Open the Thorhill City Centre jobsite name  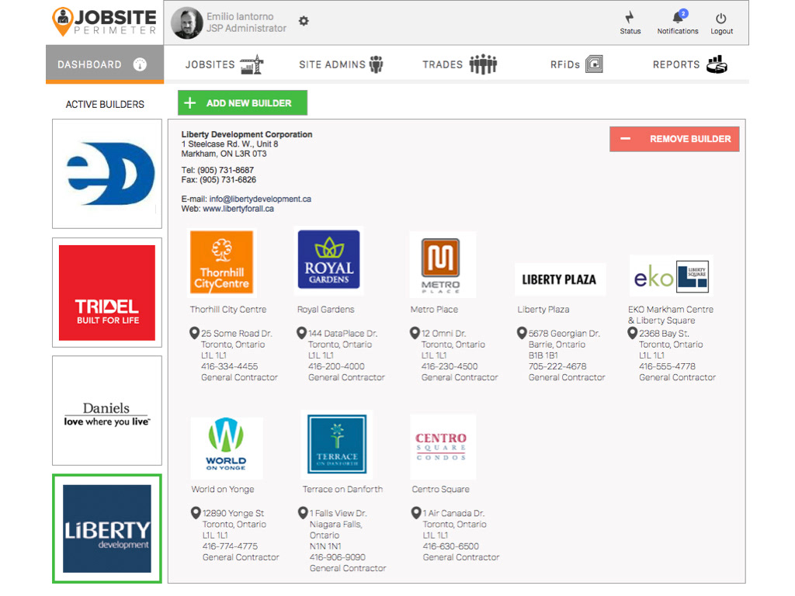click(228, 309)
